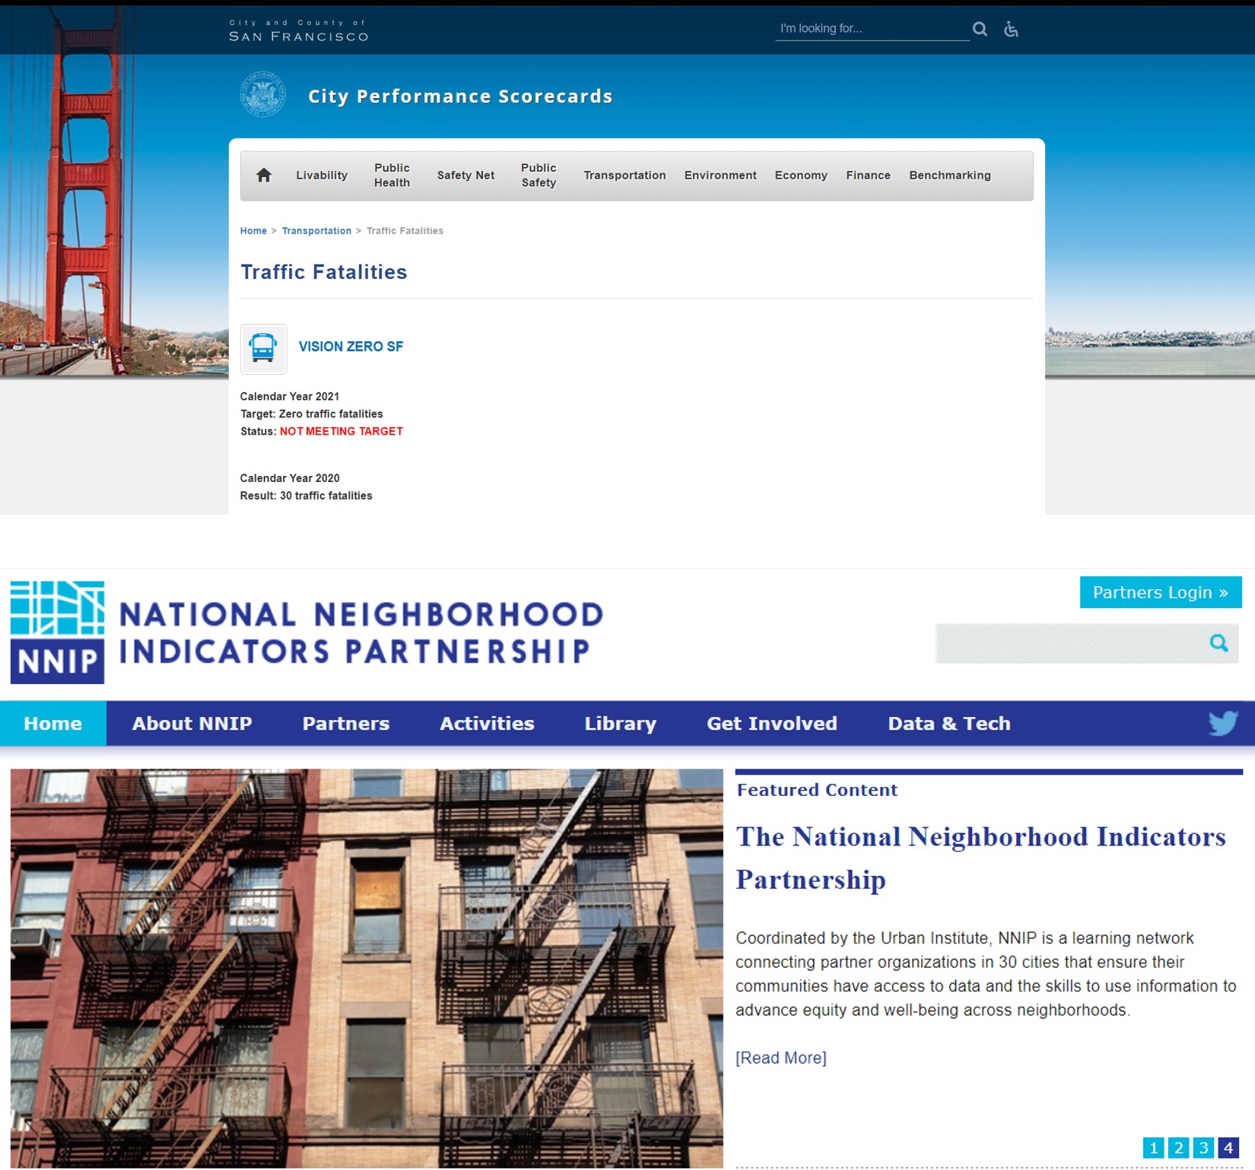
Task: Click the Transportation breadcrumb link
Action: tap(316, 231)
